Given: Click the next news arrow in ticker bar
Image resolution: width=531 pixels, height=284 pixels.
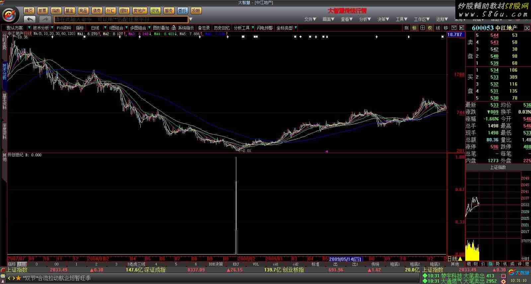Looking at the screenshot, I should tap(14, 278).
